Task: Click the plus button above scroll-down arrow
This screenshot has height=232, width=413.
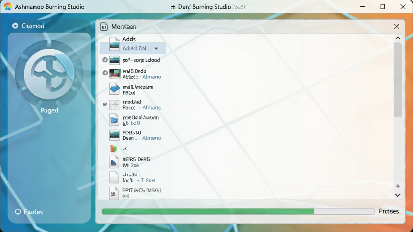Action: (398, 186)
